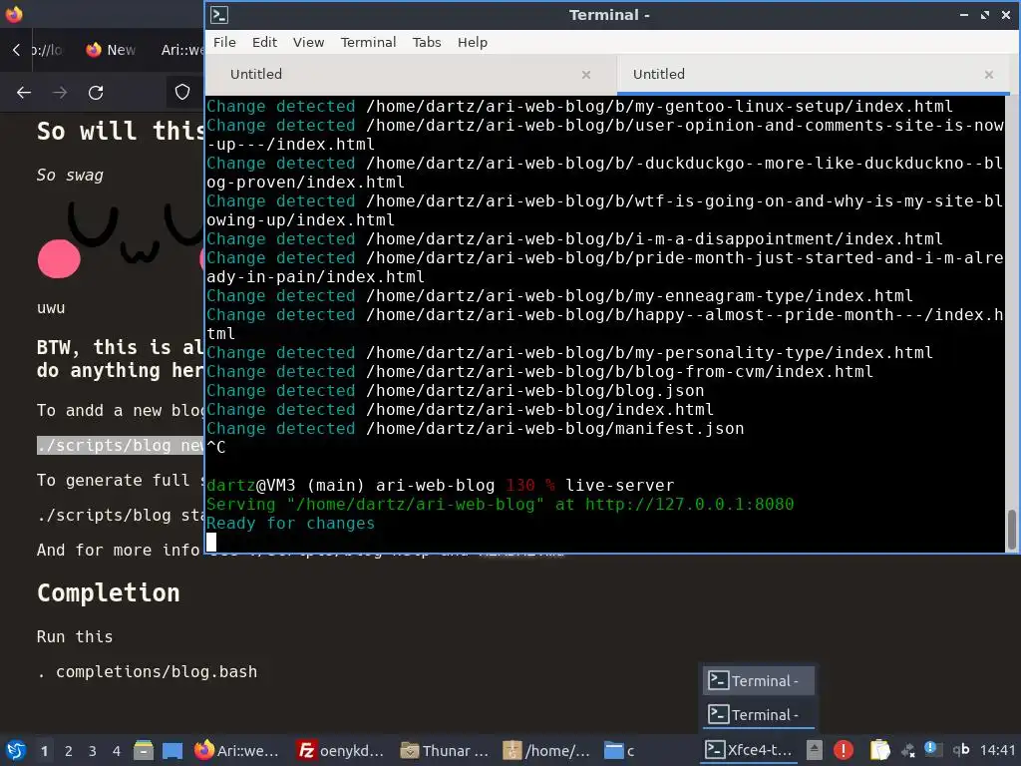
Task: Click the red alert notification tray icon
Action: tap(844, 750)
